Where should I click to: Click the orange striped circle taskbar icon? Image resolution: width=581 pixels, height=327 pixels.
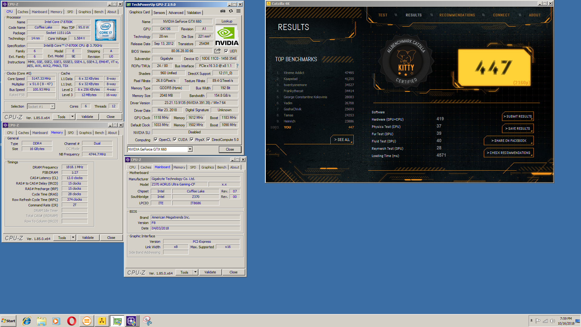pyautogui.click(x=87, y=321)
